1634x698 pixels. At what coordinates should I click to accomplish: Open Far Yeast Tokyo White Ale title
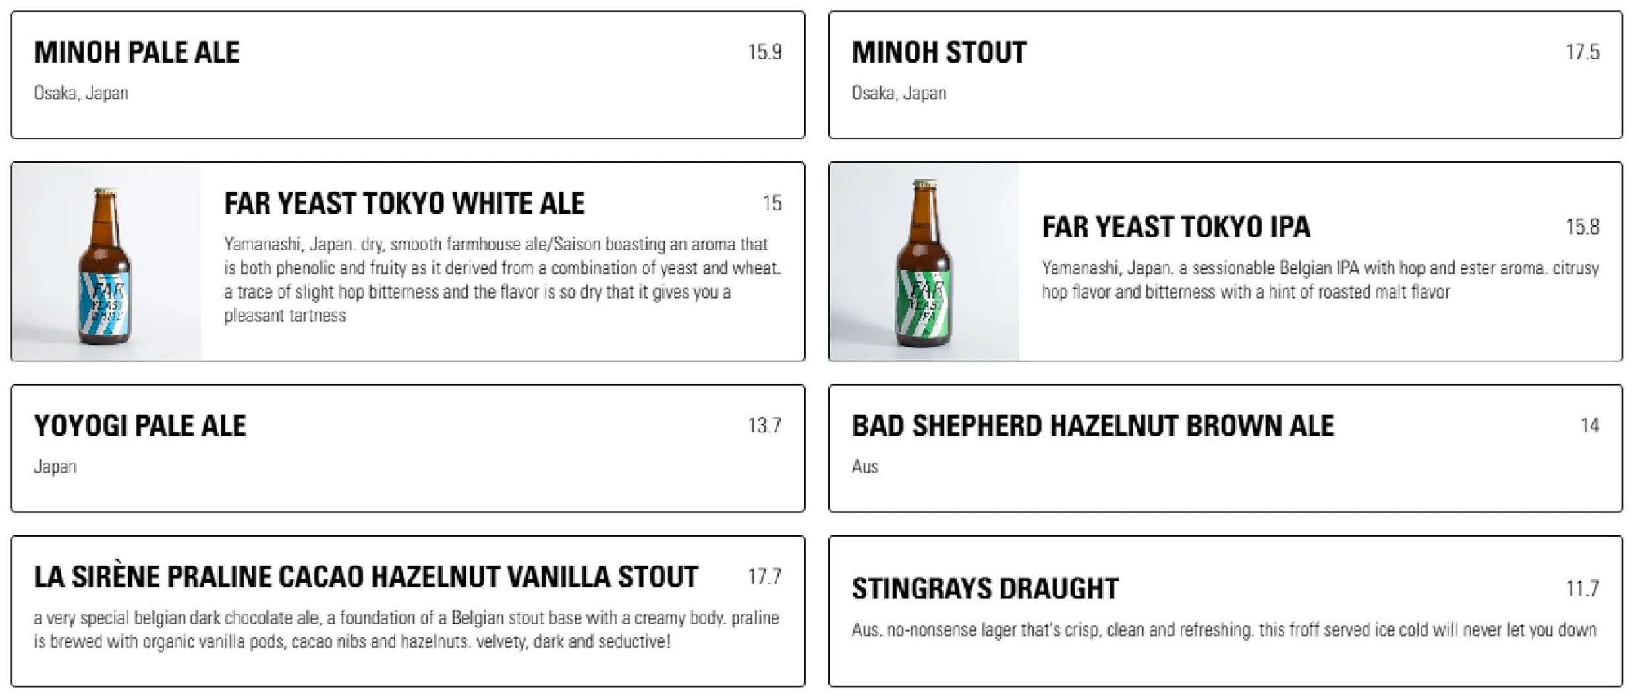(404, 203)
